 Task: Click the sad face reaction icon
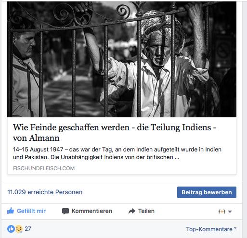19,229
